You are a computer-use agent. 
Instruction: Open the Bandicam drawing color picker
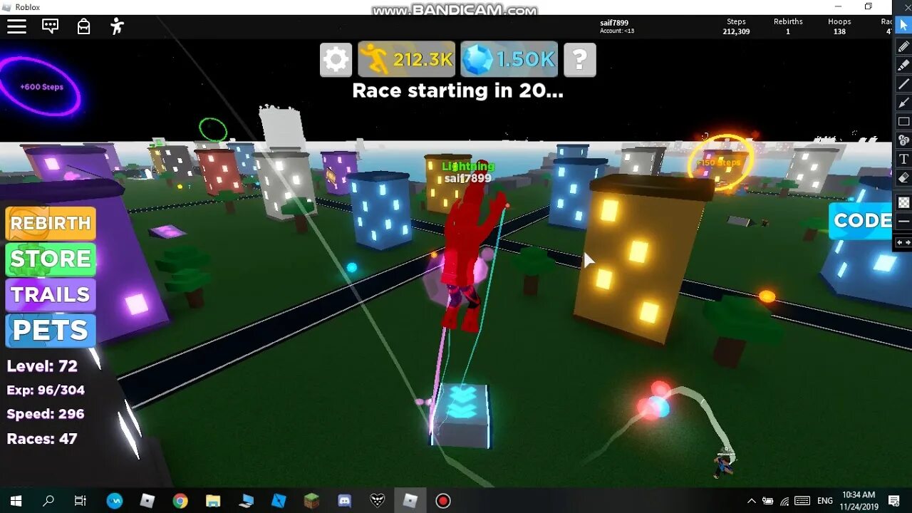(903, 202)
